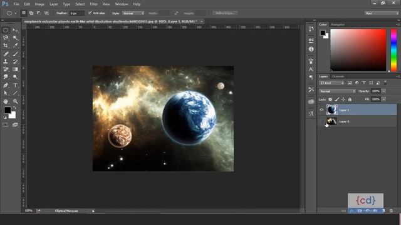
Task: Toggle lock all padlock icon
Action: 350,99
